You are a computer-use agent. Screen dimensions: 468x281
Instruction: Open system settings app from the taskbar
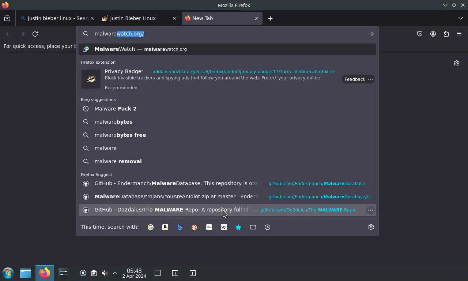coord(63,273)
